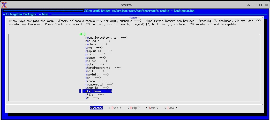The width and height of the screenshot is (270, 120).
Task: Click the < Save > button
Action: (152, 108)
